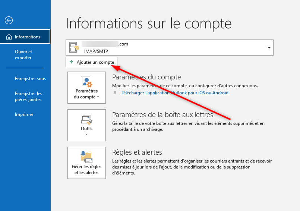
Task: Select Enregistrer sous in the sidebar
Action: pos(31,79)
